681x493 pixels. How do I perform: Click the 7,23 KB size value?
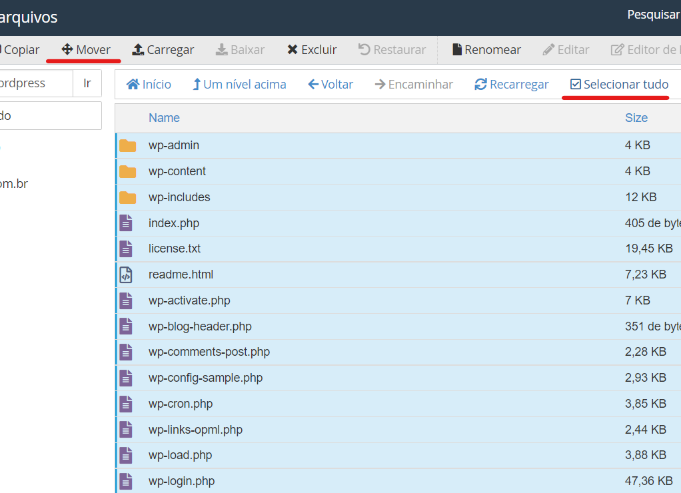[x=646, y=274]
